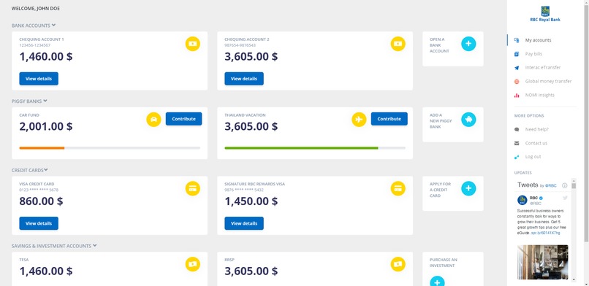Click the Pay bills sidebar icon
The width and height of the screenshot is (589, 286).
(517, 54)
